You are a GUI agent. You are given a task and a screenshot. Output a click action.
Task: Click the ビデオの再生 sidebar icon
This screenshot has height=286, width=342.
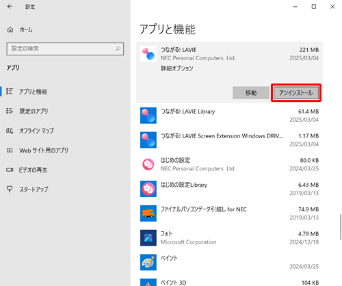(x=10, y=170)
